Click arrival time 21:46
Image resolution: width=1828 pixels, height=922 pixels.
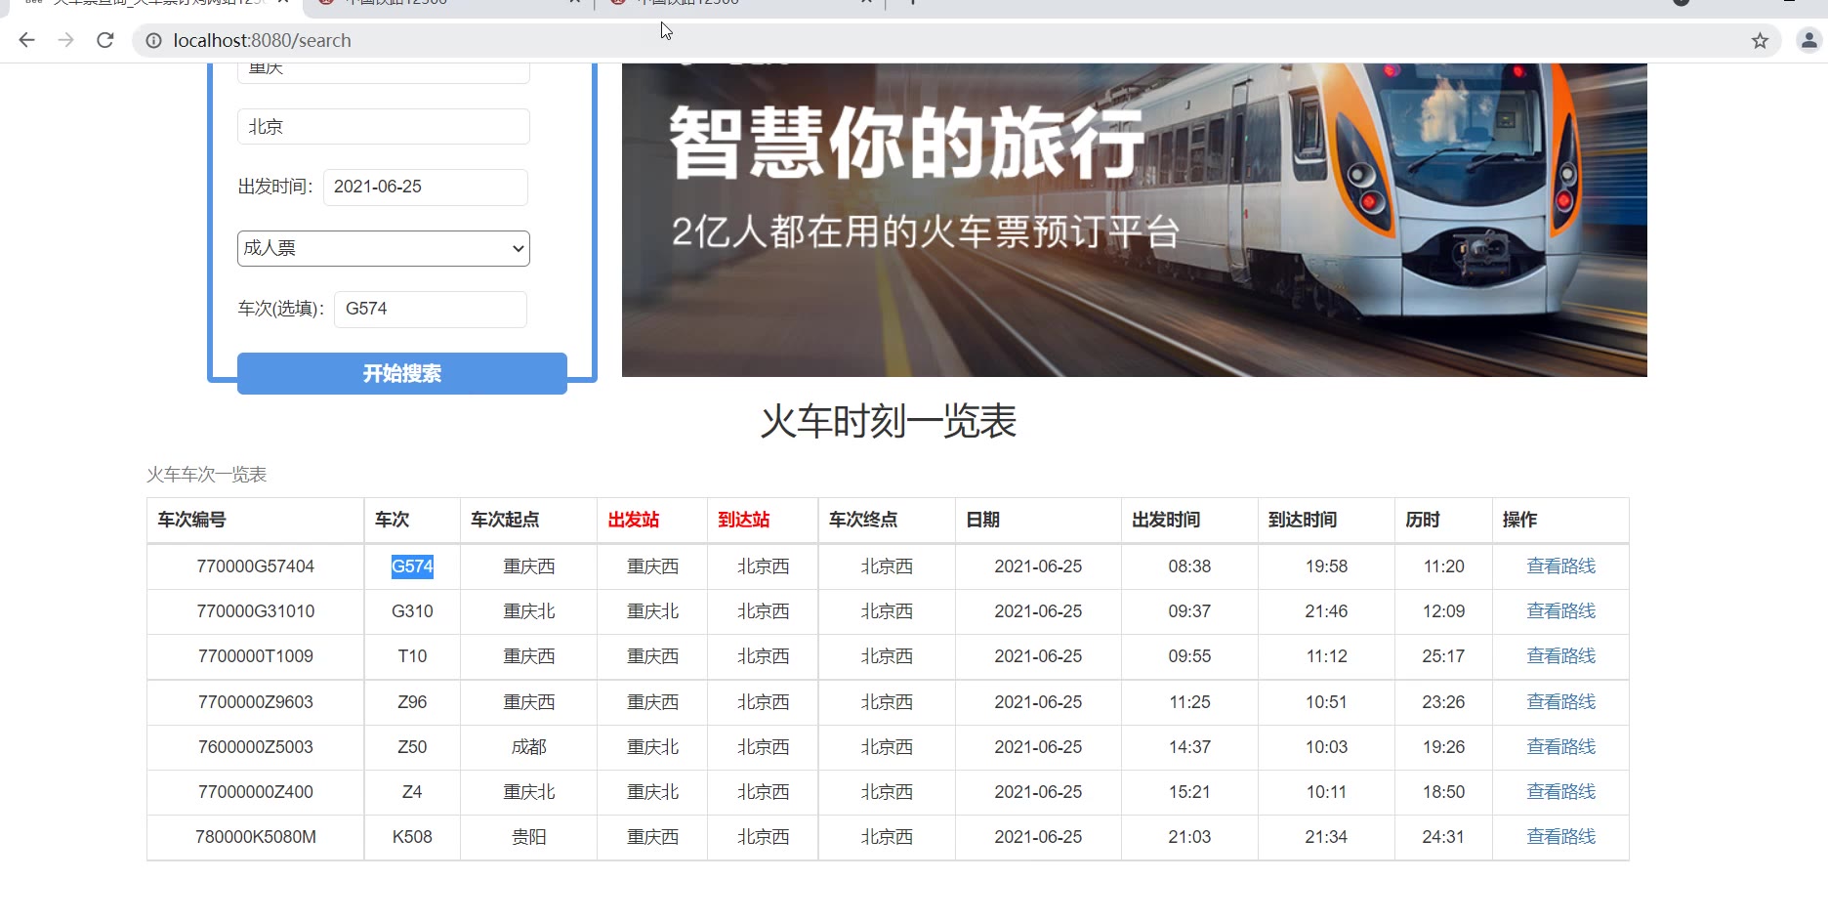click(1326, 611)
